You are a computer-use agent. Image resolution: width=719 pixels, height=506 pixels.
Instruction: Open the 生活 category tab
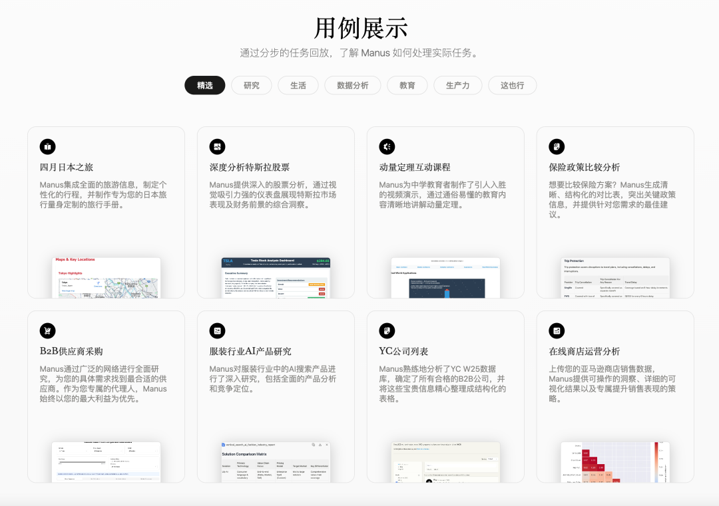[298, 85]
